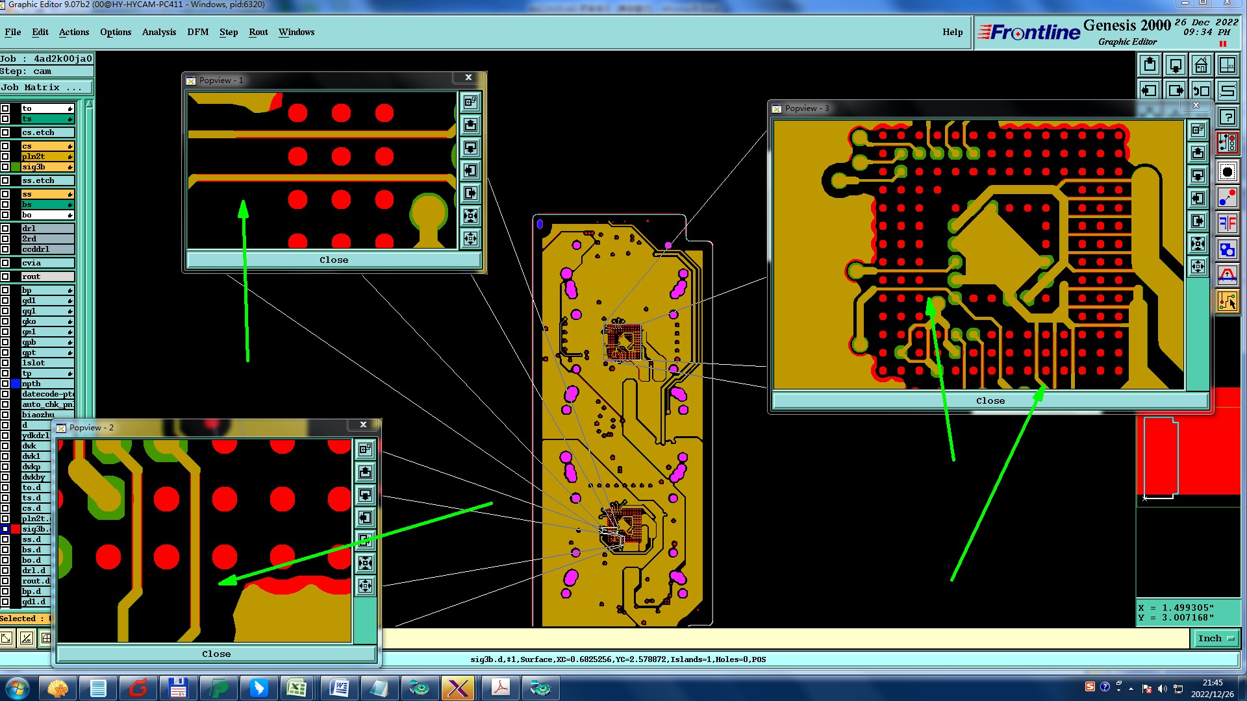Image resolution: width=1247 pixels, height=701 pixels.
Task: Select the black dot feature selection tool
Action: click(x=1227, y=172)
